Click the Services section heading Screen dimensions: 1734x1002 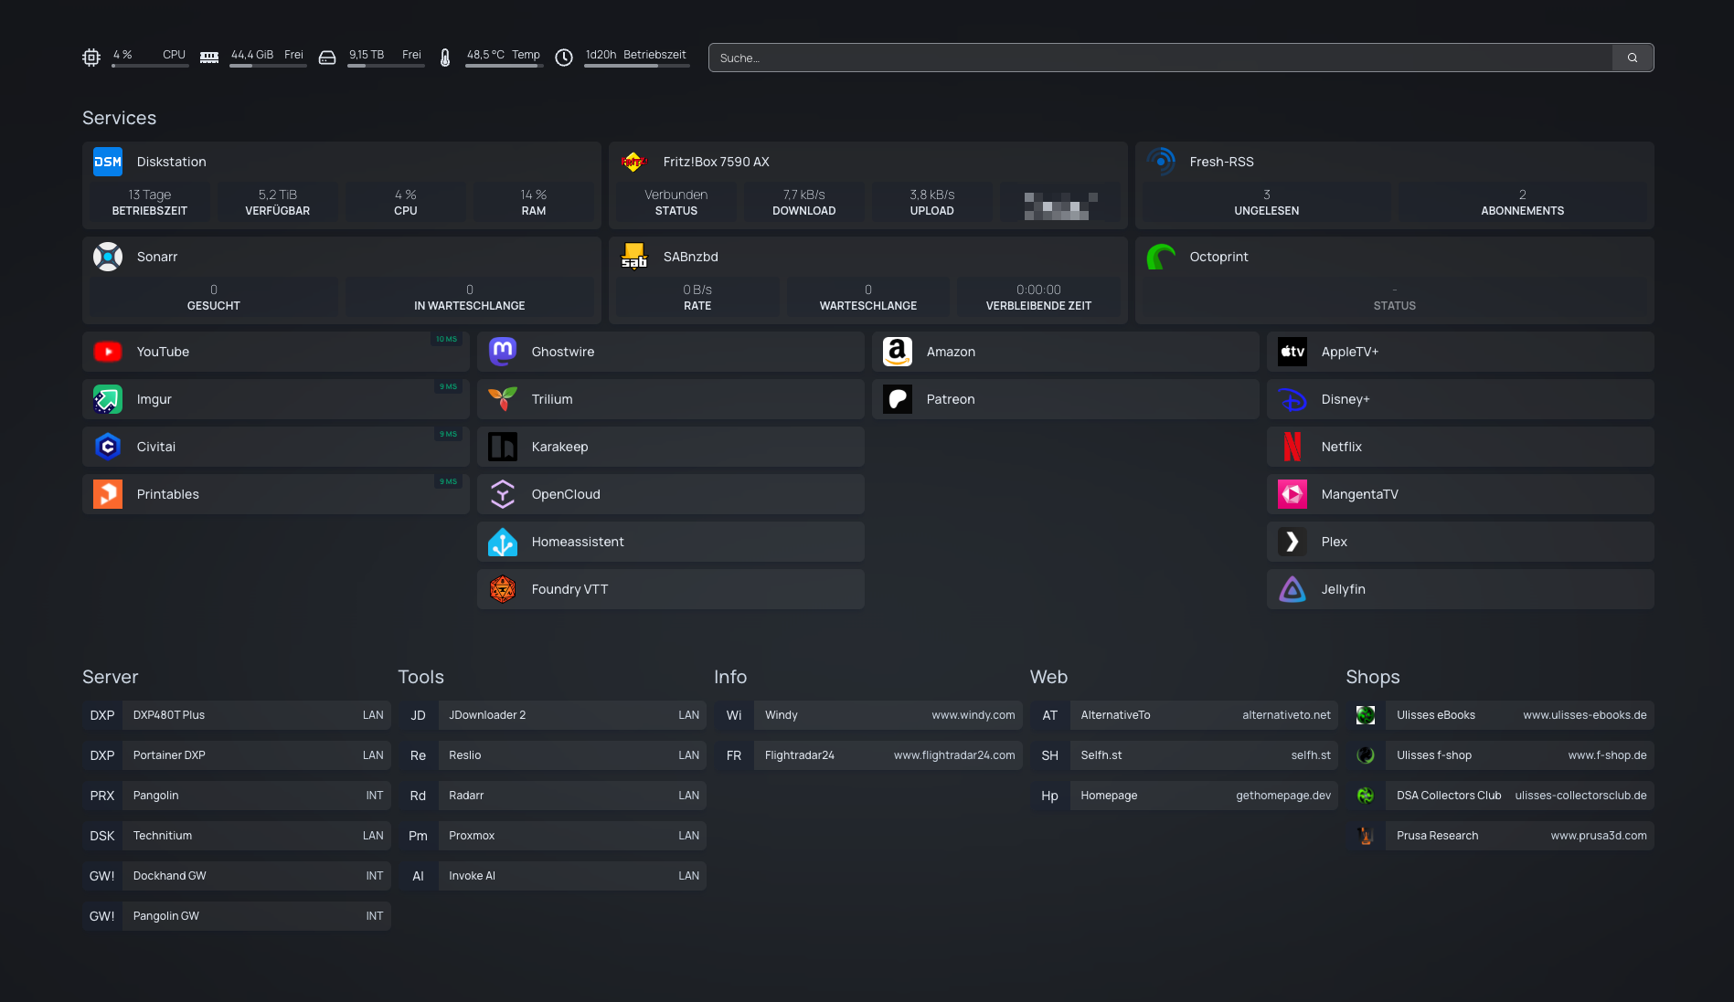pyautogui.click(x=119, y=118)
